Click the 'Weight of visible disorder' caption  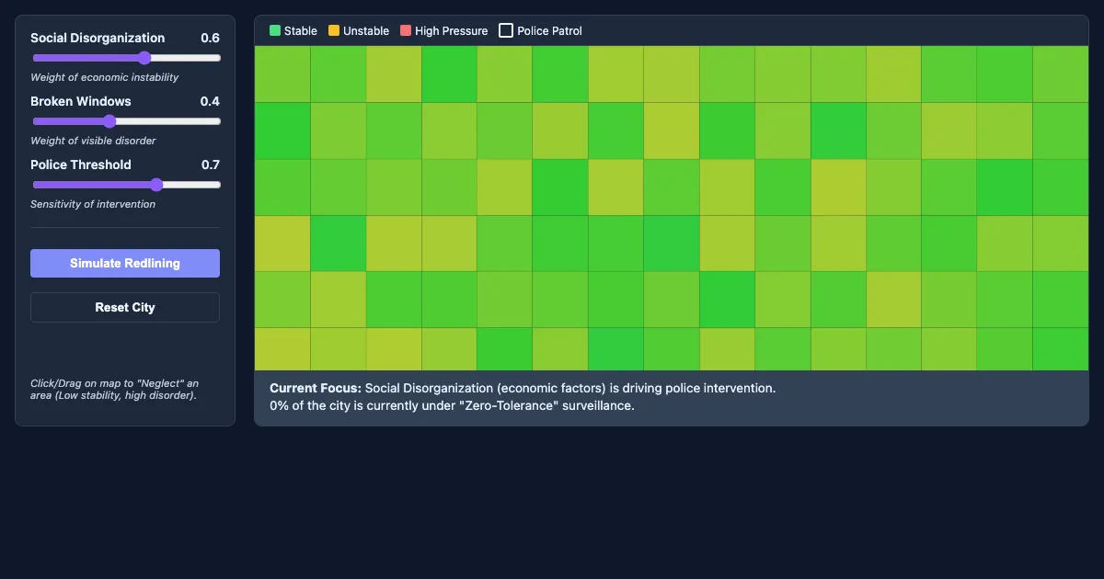coord(93,141)
